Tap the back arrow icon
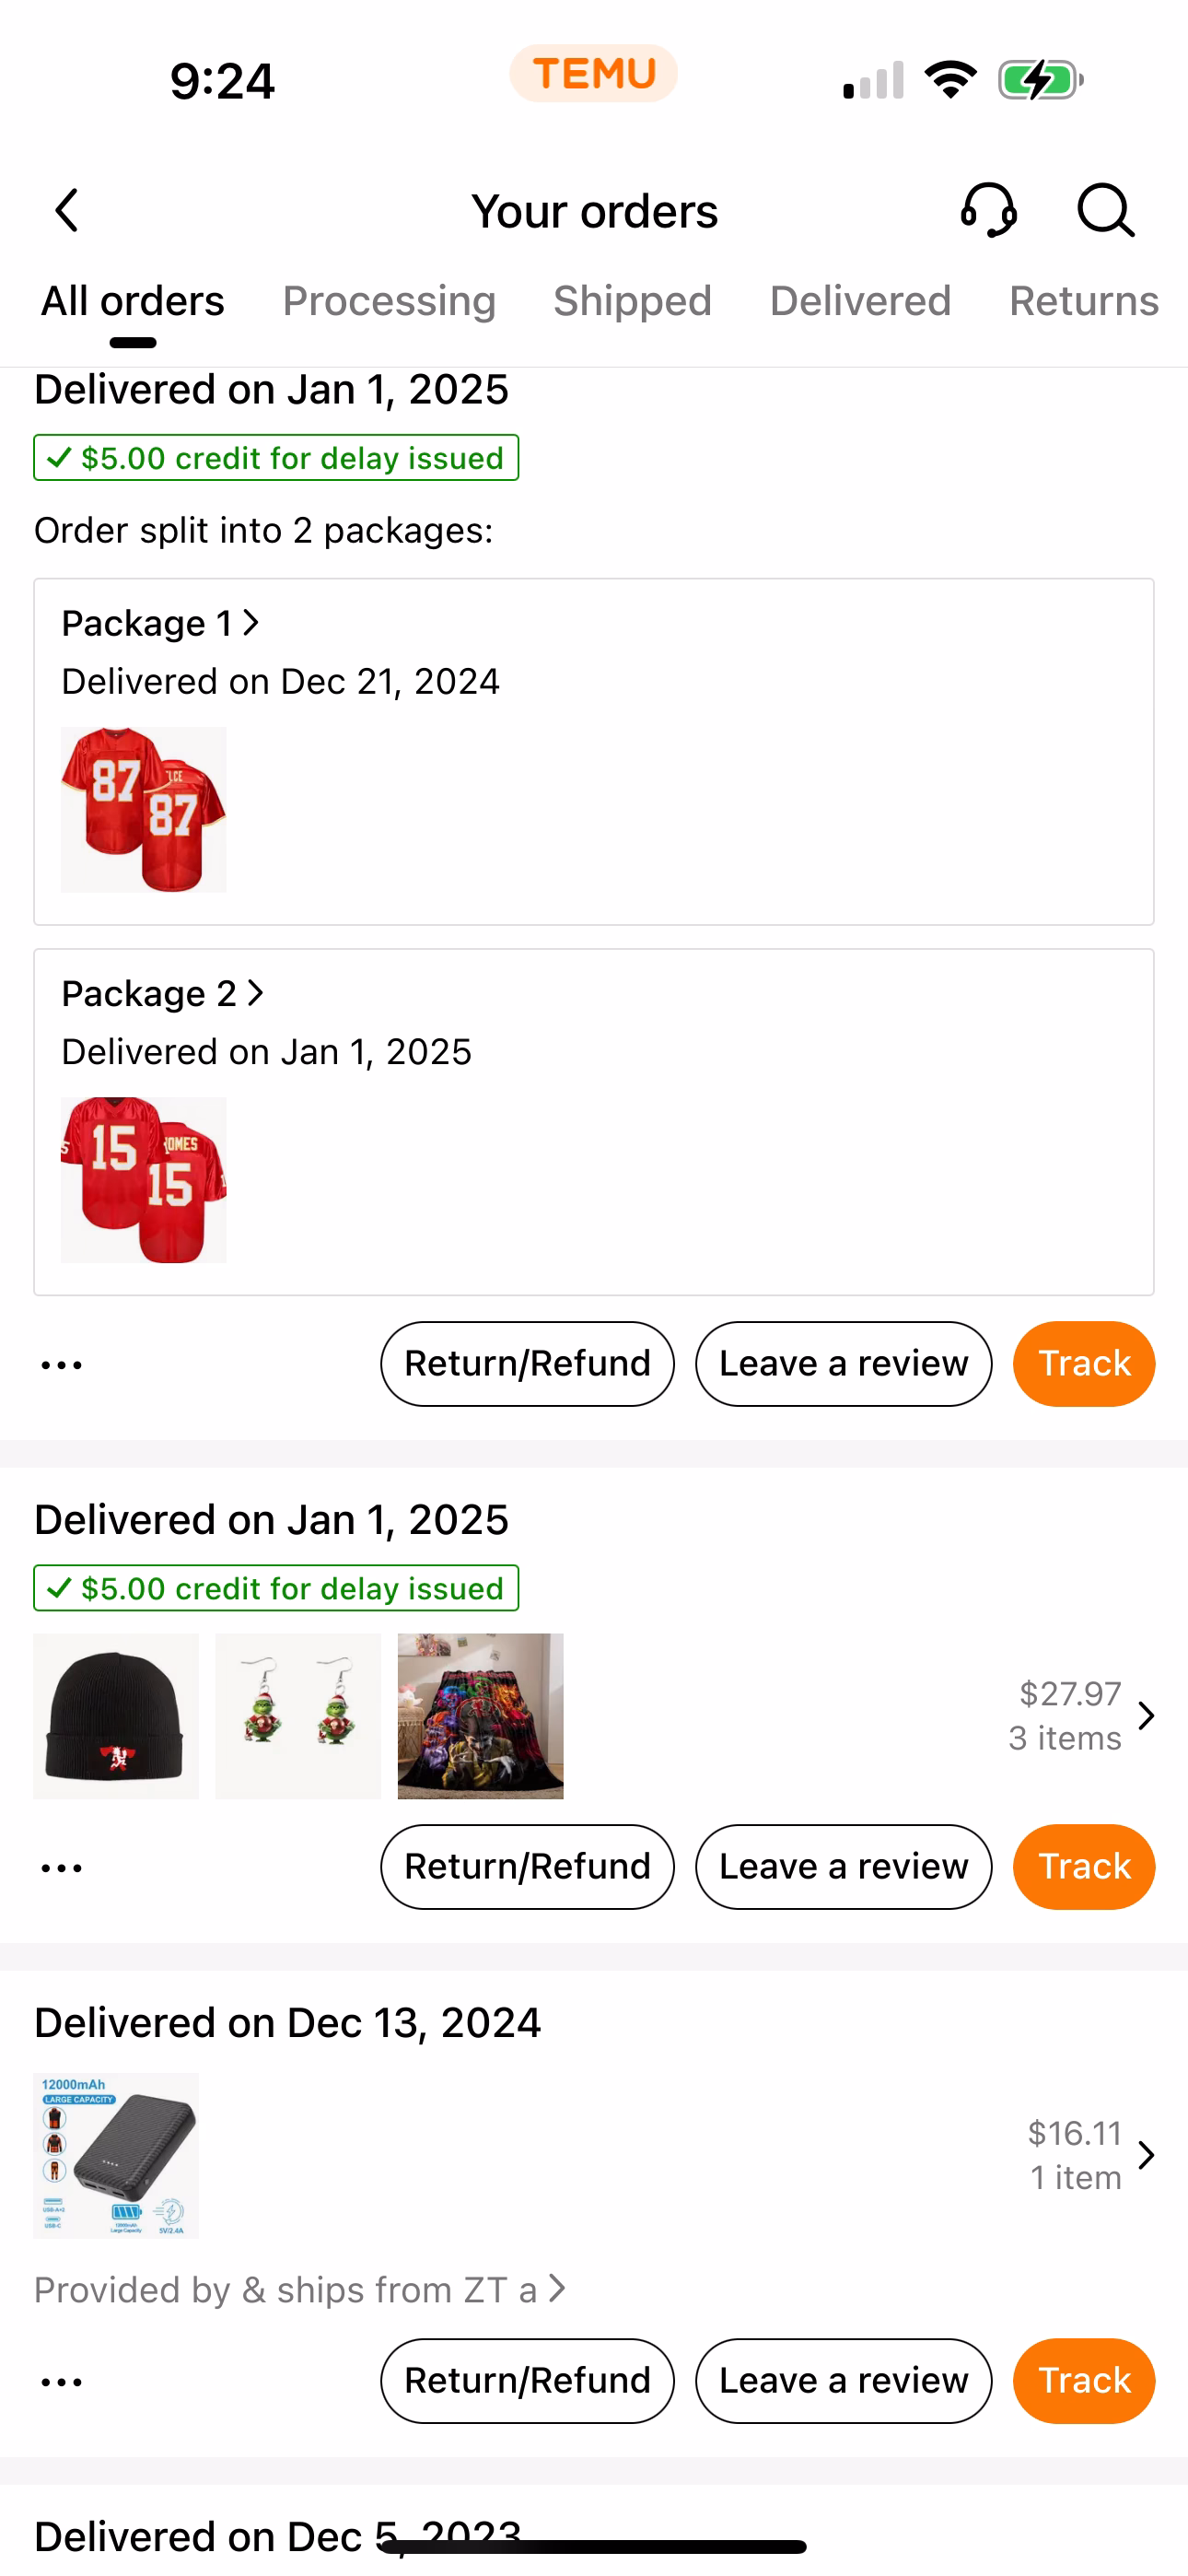The height and width of the screenshot is (2576, 1188). pyautogui.click(x=67, y=211)
